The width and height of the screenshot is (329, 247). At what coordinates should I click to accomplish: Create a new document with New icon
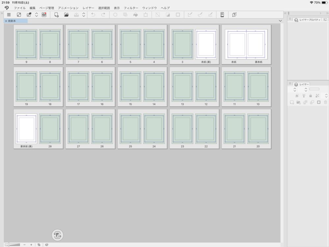tap(56, 15)
